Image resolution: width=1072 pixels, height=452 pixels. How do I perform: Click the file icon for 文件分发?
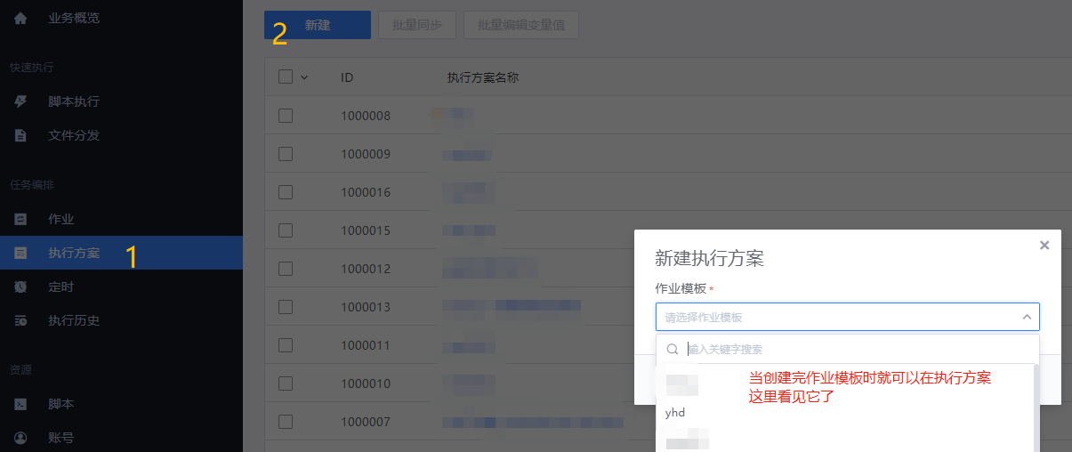tap(20, 135)
